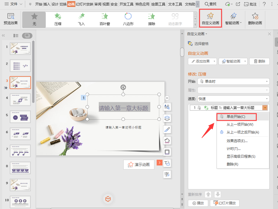Click the layers floating icon

point(167,118)
